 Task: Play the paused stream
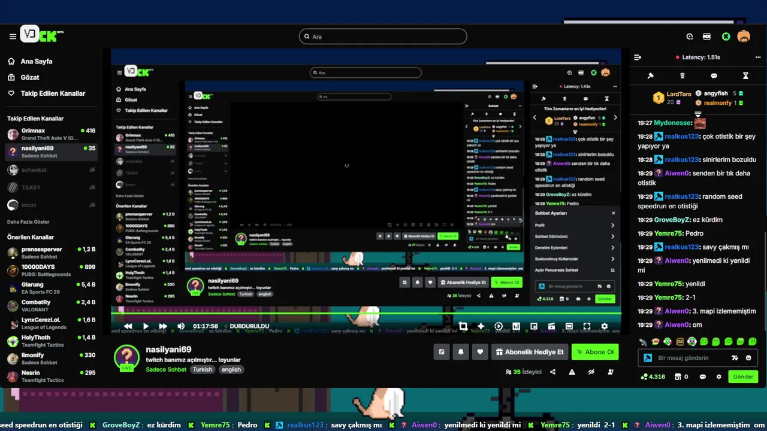146,326
